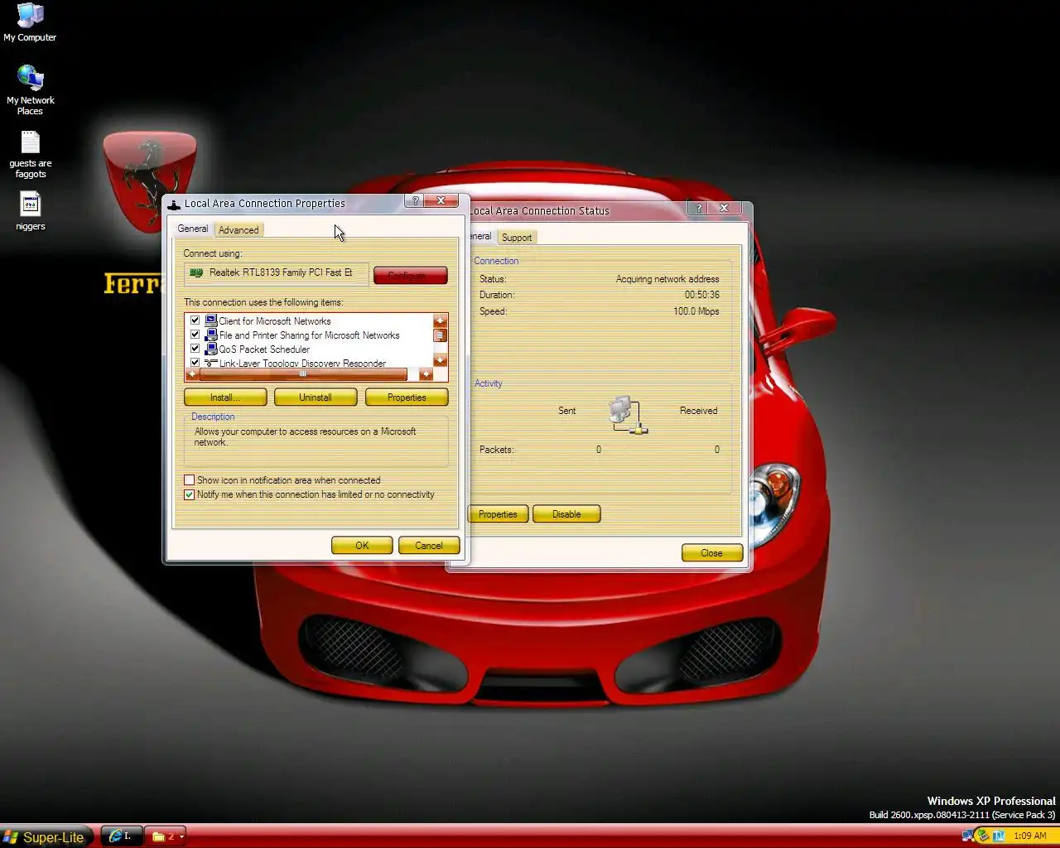Click Properties button below the items list
Image resolution: width=1060 pixels, height=848 pixels.
[x=407, y=397]
